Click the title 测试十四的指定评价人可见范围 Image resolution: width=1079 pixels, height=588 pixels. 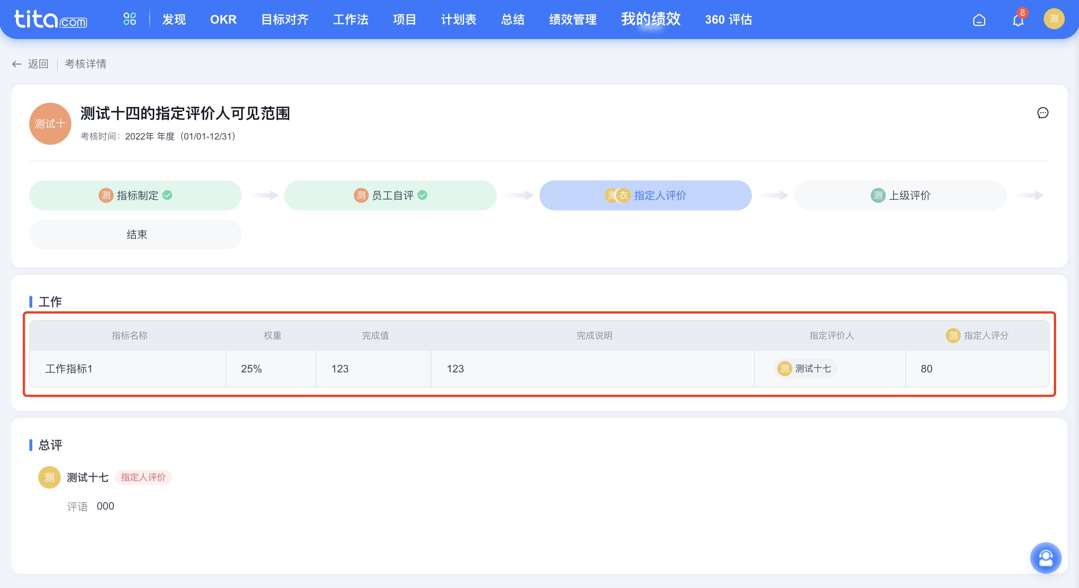(185, 114)
